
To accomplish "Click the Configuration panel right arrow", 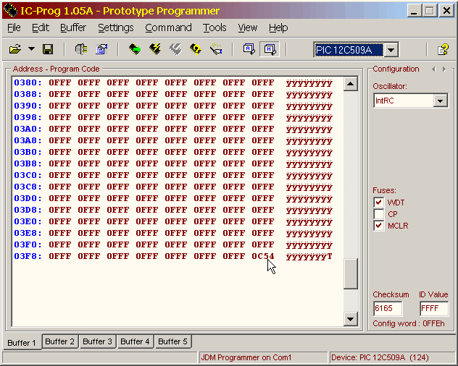I will click(444, 69).
